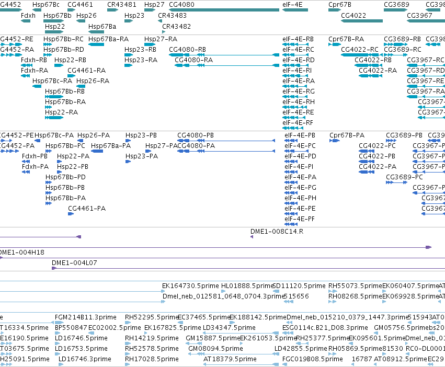Click the DME1-008C14.R clone label
Screen dimensions: 445x367
coord(277,232)
